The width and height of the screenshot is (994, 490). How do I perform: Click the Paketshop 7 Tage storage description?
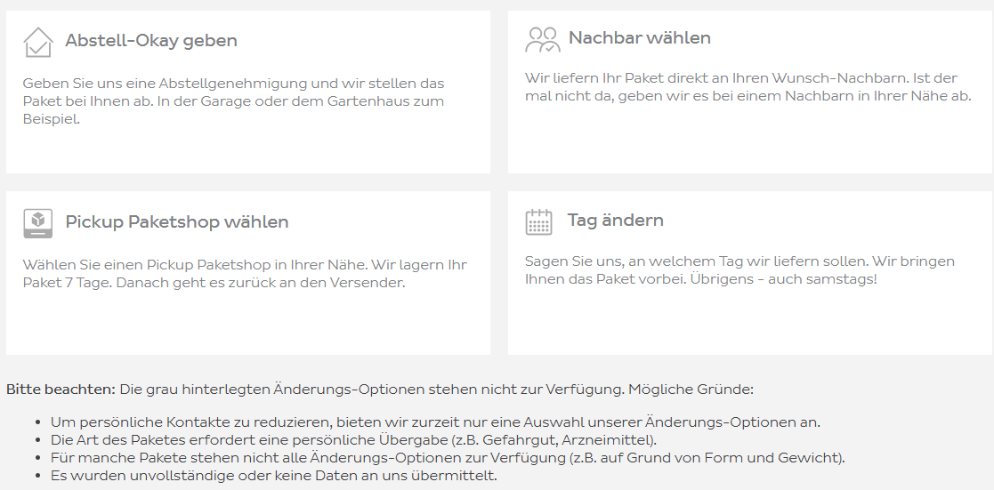tap(244, 274)
